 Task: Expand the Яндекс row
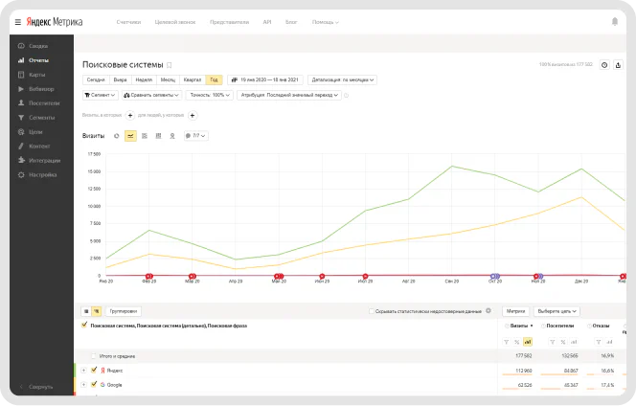coord(83,371)
